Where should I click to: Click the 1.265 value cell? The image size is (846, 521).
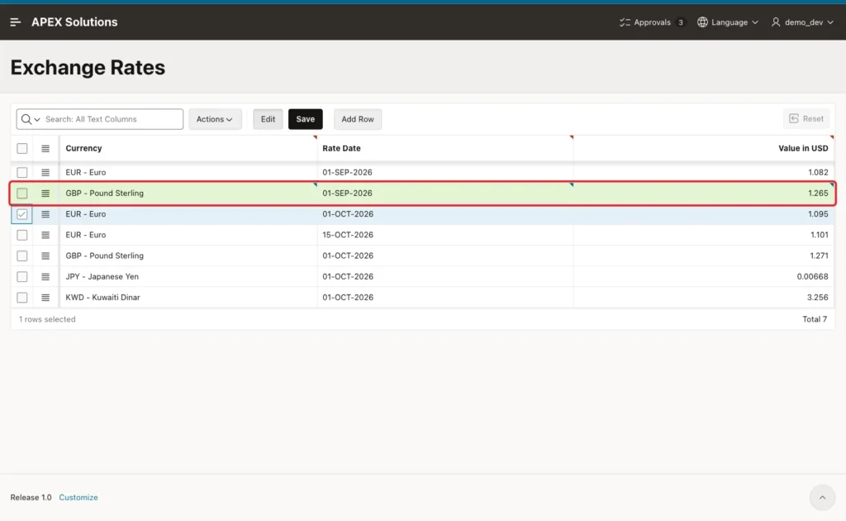pos(704,194)
